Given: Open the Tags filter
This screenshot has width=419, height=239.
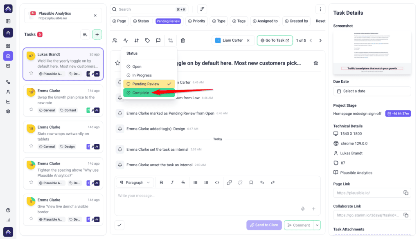Looking at the screenshot, I should click(x=239, y=21).
